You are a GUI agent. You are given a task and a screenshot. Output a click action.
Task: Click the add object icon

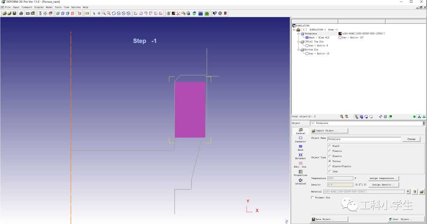pos(342,116)
